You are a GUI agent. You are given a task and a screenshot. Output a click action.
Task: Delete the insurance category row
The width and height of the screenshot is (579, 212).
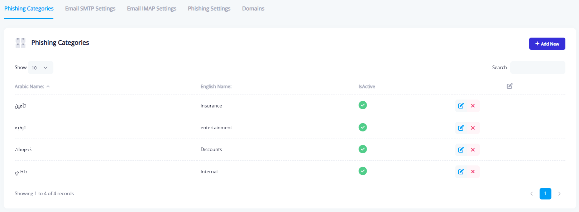coord(473,106)
